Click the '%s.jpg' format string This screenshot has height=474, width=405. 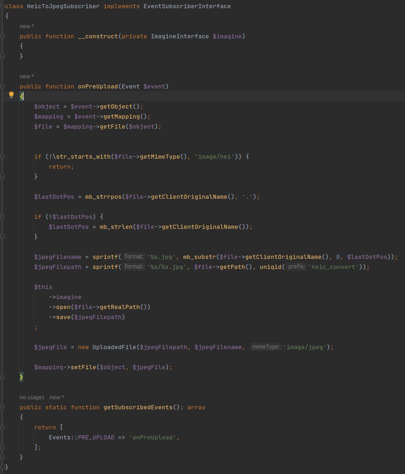[161, 257]
